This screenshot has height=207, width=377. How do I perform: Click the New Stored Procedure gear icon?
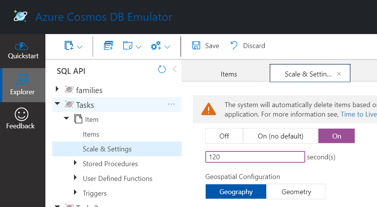[156, 46]
